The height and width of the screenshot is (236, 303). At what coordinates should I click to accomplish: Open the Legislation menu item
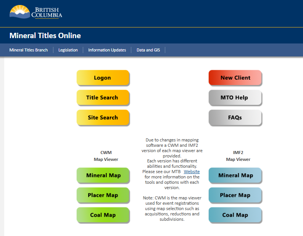[x=68, y=50]
